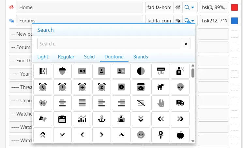Select the angle double up icon

(43, 135)
